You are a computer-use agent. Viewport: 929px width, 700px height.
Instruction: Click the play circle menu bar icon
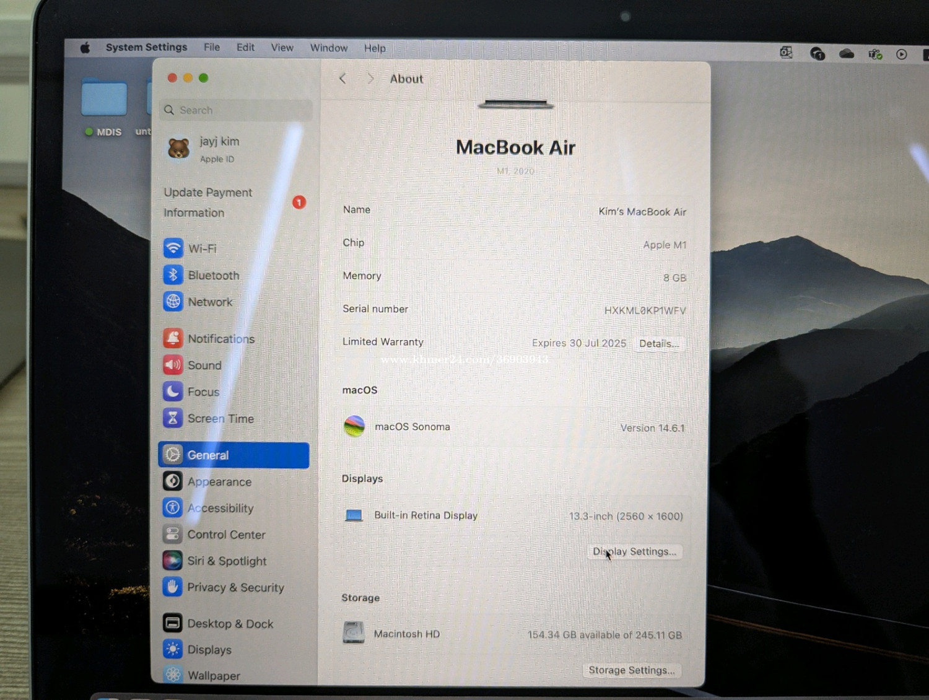coord(902,55)
